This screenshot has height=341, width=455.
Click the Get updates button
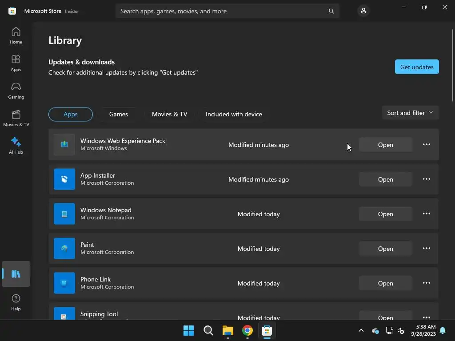(417, 67)
